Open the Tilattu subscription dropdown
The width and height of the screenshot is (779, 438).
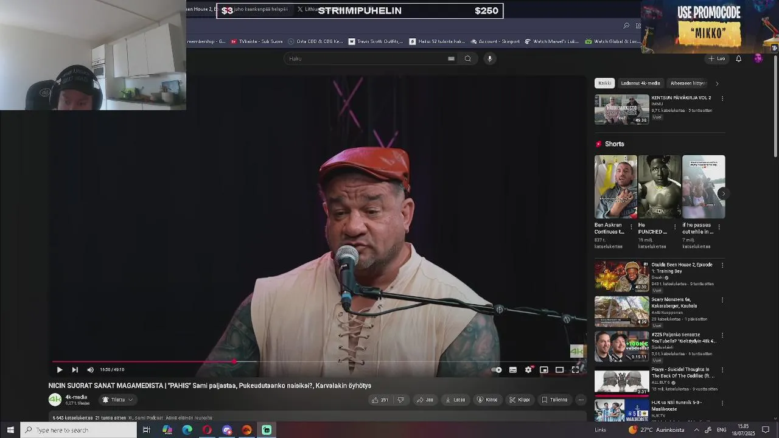(x=117, y=400)
